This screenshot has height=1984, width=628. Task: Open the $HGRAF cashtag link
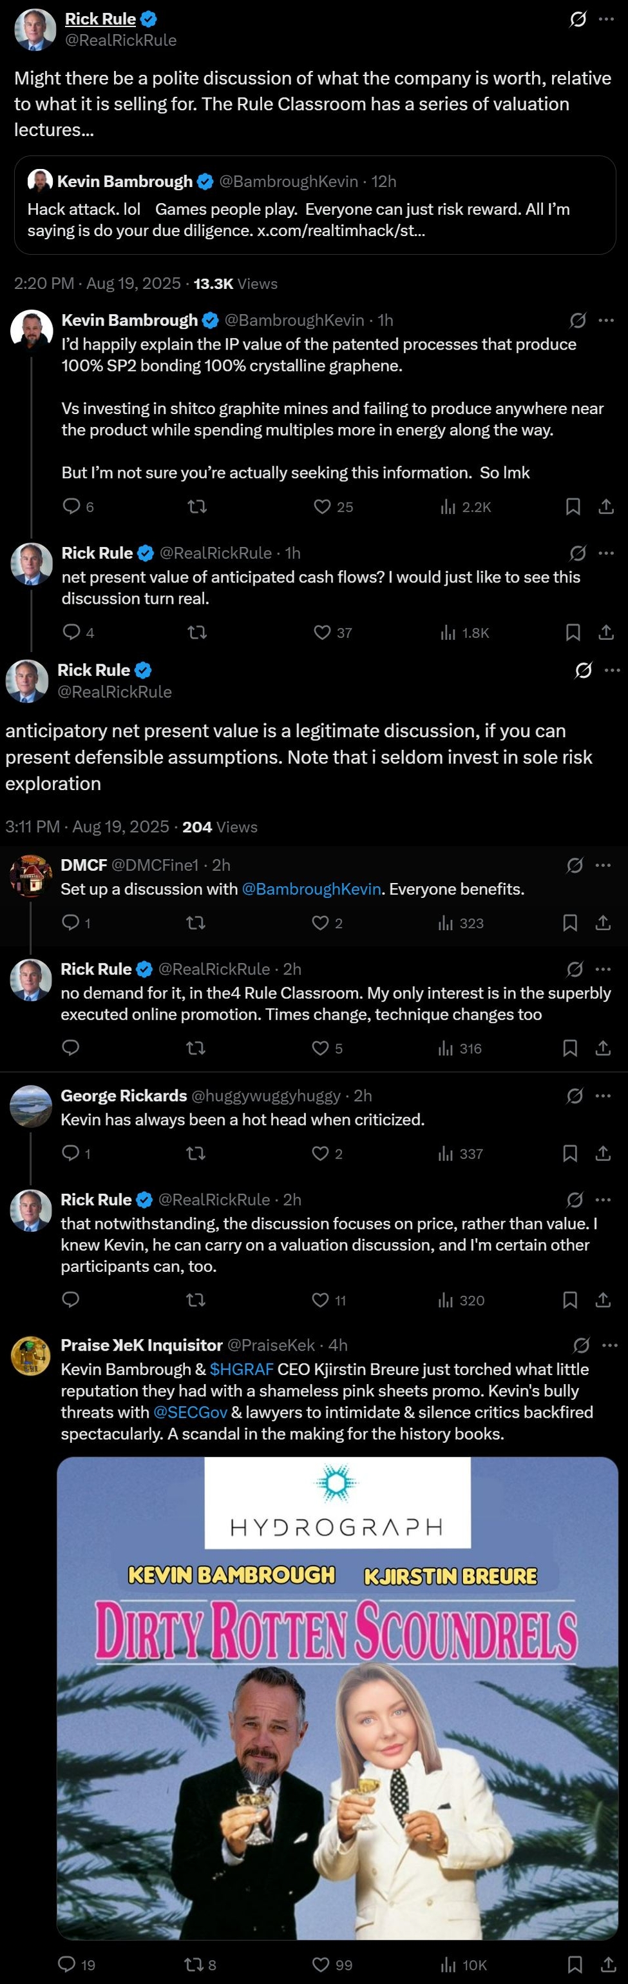(242, 1369)
